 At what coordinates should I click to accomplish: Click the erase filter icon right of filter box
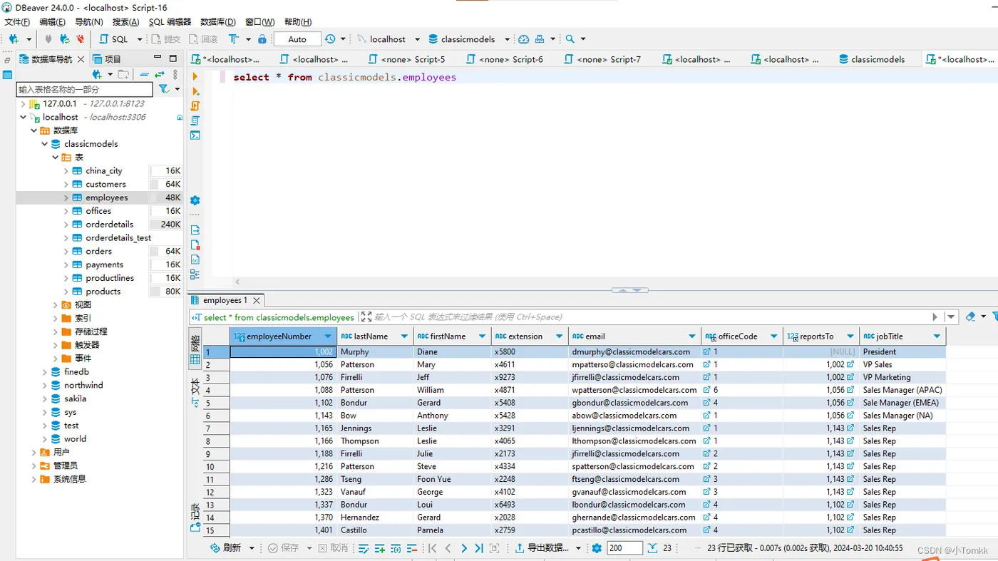(x=970, y=316)
